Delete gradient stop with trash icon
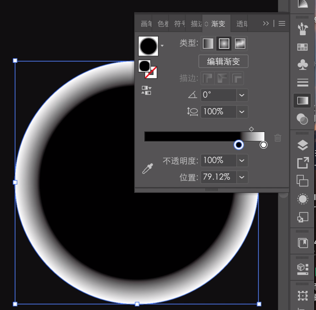316x310 pixels. pyautogui.click(x=278, y=138)
